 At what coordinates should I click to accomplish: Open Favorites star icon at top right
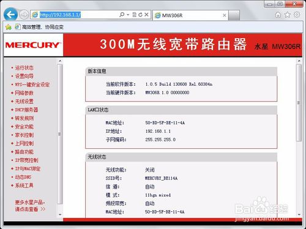[x=287, y=15]
